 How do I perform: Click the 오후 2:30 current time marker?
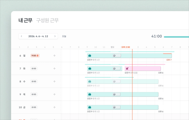(x=126, y=47)
